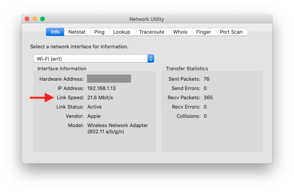Screen dimensions: 294x192
Task: Open the Port Scan tab
Action: point(231,32)
